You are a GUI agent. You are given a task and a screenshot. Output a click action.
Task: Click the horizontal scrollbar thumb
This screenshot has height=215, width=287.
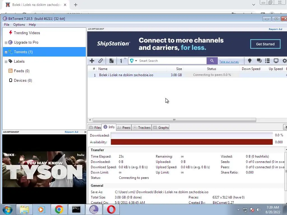coord(174,120)
